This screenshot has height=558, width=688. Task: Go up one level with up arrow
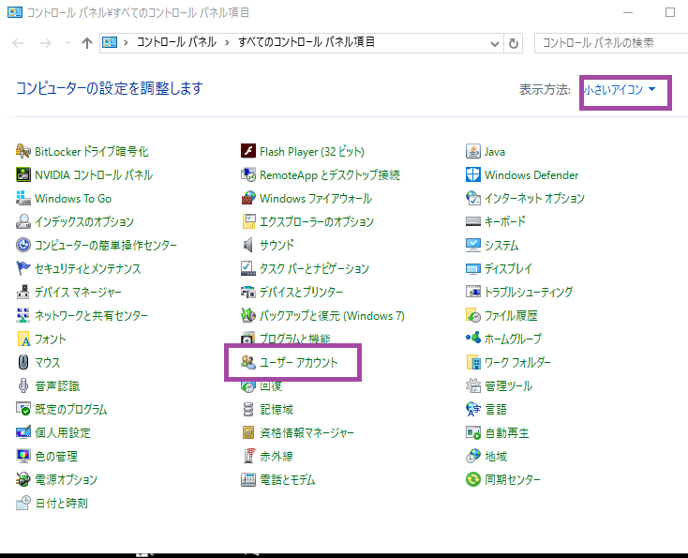pos(87,43)
